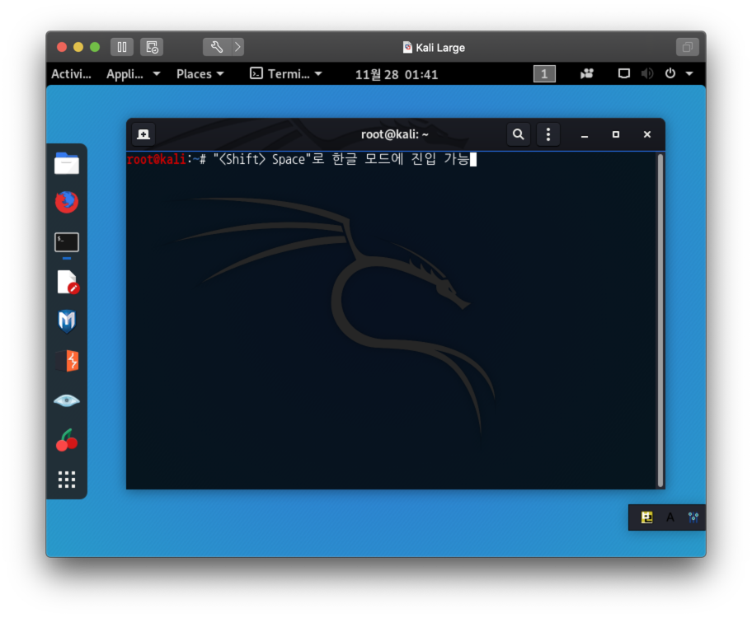752x618 pixels.
Task: Toggle the 'A' input mode indicator
Action: pyautogui.click(x=670, y=517)
